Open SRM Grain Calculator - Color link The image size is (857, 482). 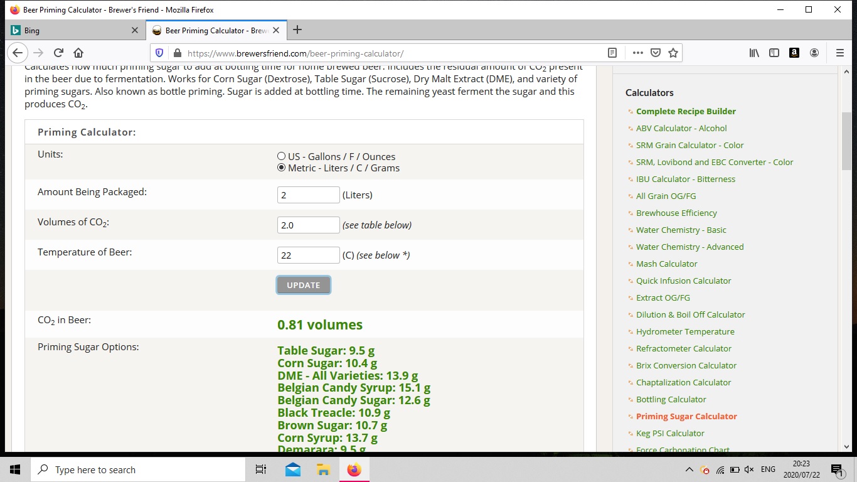(689, 145)
